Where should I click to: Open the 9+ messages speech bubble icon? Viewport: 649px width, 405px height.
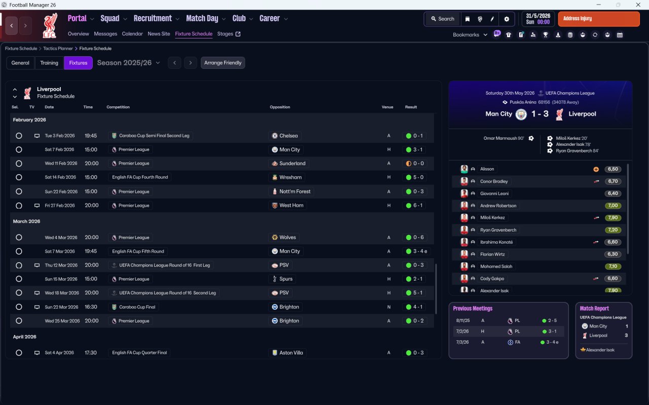click(x=497, y=34)
